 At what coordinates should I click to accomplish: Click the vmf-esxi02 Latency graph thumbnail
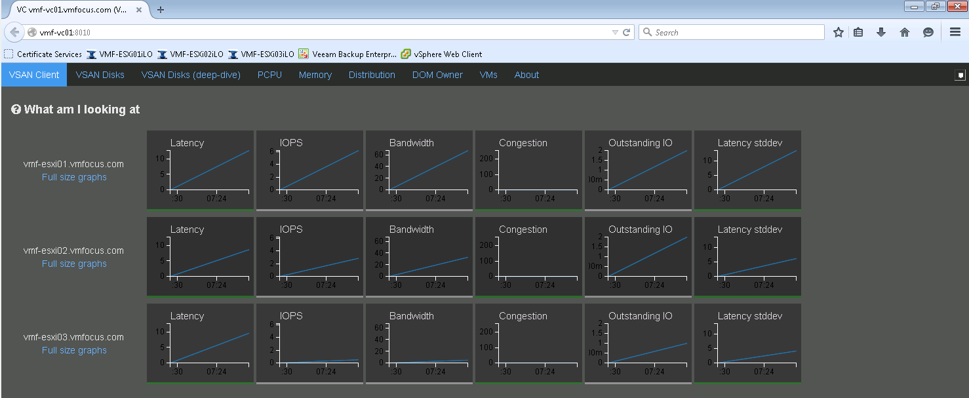tap(200, 256)
